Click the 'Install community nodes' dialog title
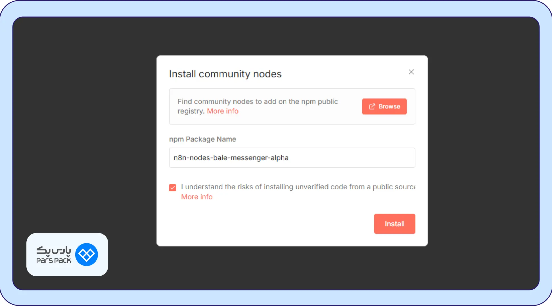552x306 pixels. click(x=225, y=74)
